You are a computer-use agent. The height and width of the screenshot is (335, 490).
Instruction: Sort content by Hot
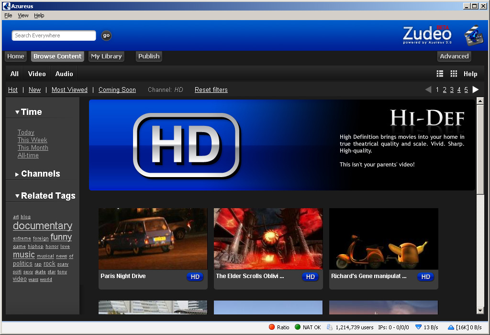click(x=13, y=89)
